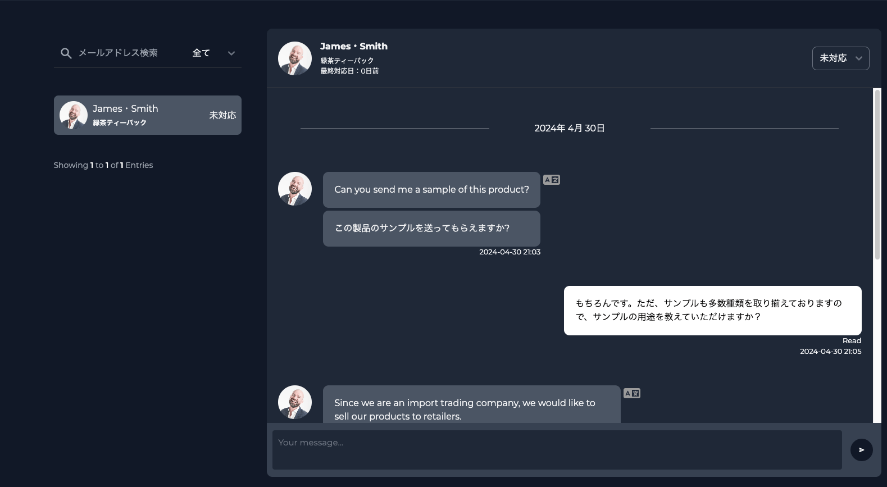Click the Japanese reply message bubble
Viewport: 887px width, 487px height.
click(712, 311)
